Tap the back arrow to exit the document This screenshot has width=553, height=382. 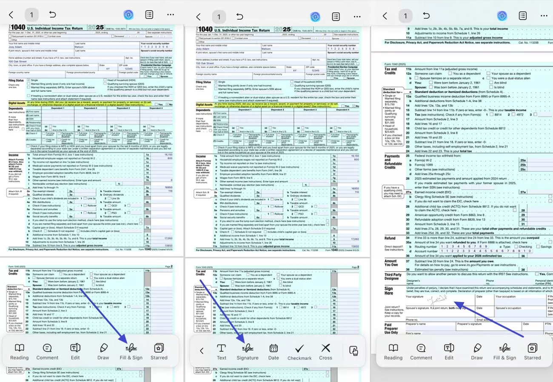coord(11,15)
